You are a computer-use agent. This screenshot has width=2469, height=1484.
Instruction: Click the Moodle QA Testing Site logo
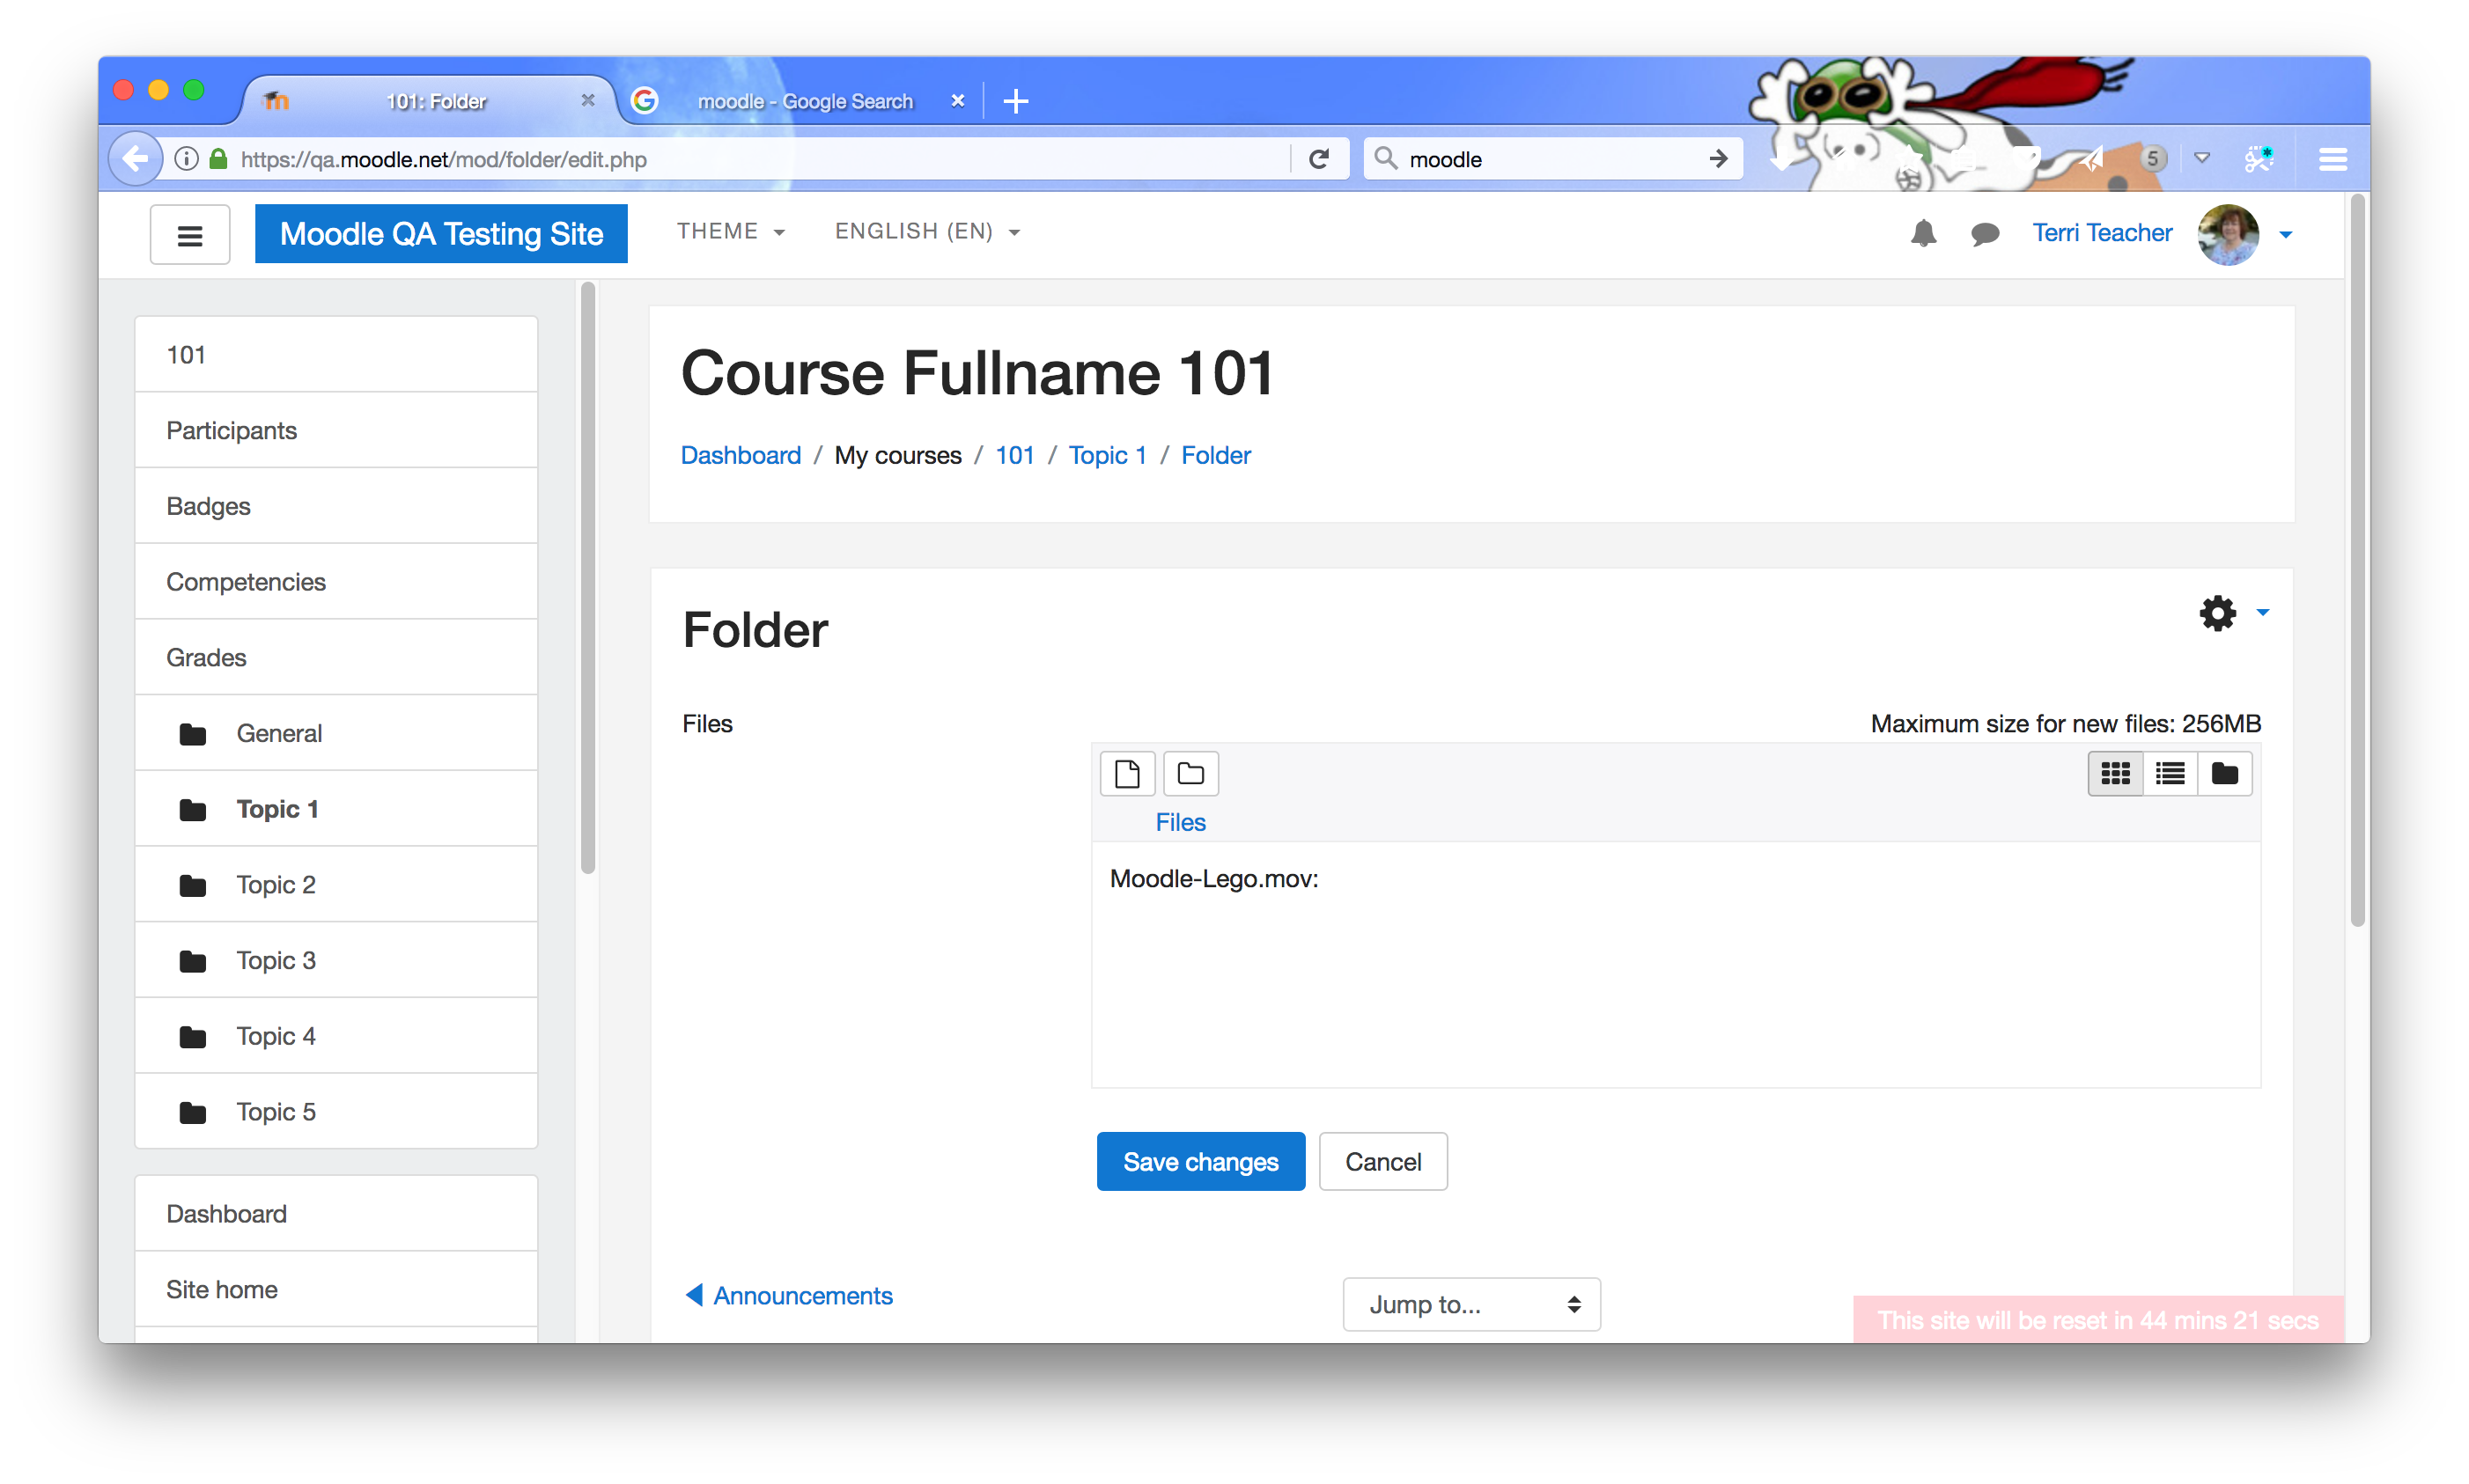[441, 234]
